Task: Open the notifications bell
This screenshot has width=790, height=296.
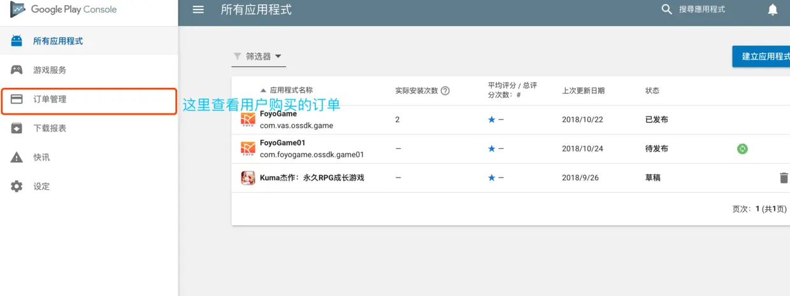Action: [x=773, y=10]
